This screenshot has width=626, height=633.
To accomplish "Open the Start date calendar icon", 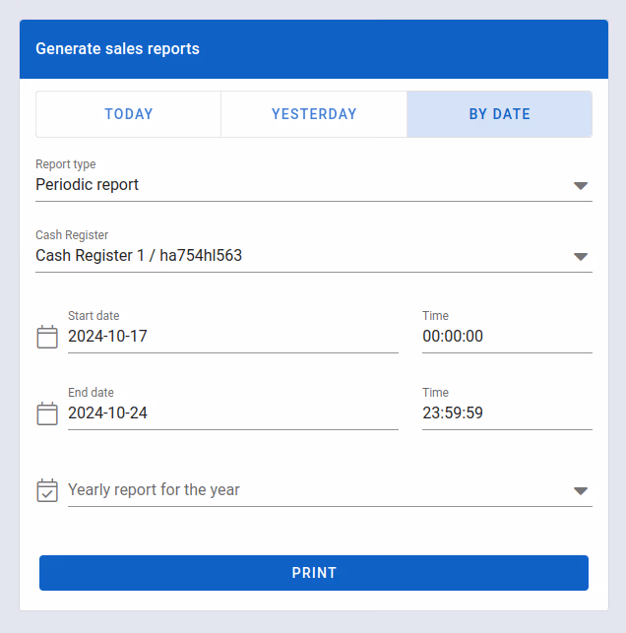I will click(47, 337).
